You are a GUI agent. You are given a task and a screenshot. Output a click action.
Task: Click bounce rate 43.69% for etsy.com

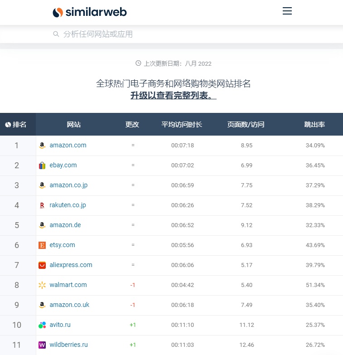tap(315, 245)
